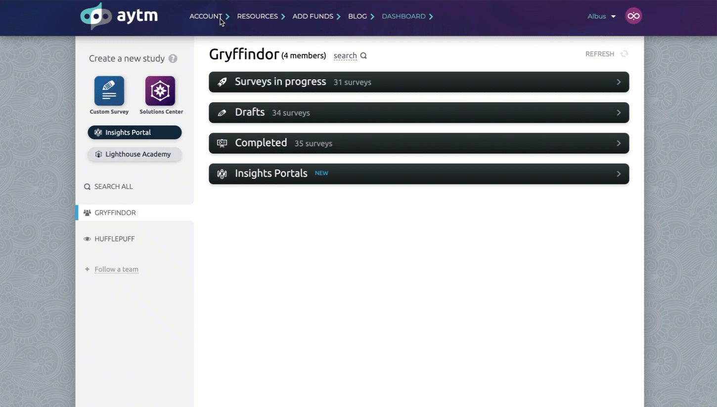717x407 pixels.
Task: Click the pencil icon on Drafts row
Action: pyautogui.click(x=222, y=113)
